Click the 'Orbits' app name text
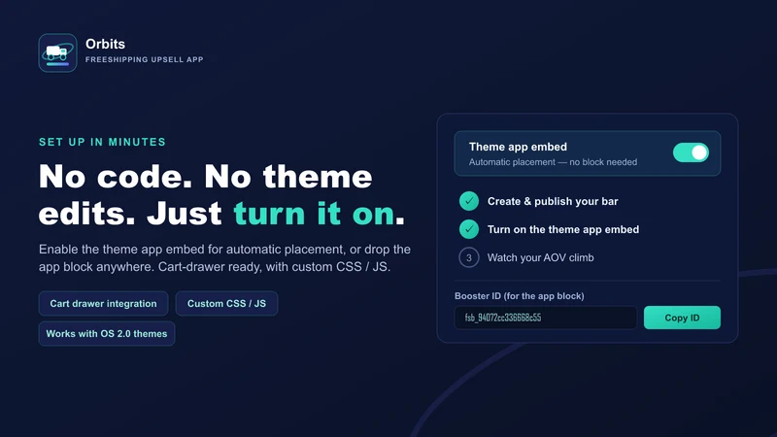The width and height of the screenshot is (777, 437). click(105, 44)
